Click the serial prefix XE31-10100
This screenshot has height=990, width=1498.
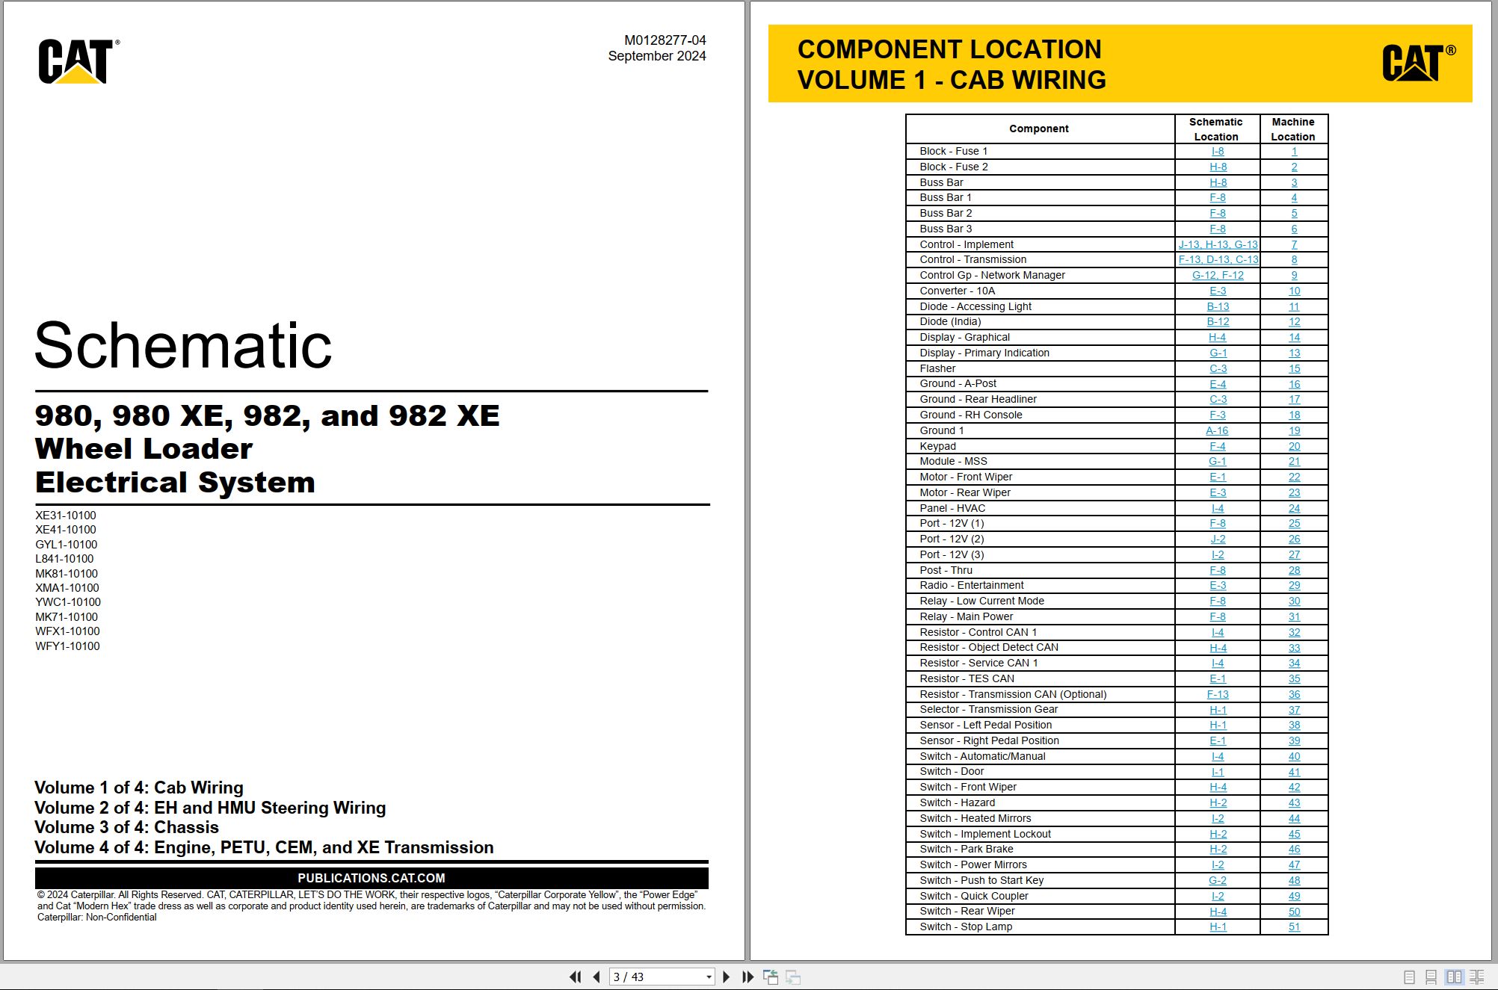(66, 515)
